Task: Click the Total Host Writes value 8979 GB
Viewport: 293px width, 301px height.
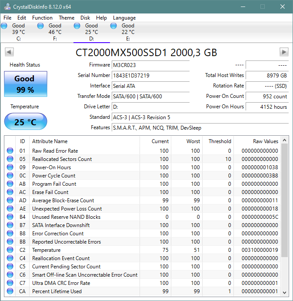Action: 267,75
